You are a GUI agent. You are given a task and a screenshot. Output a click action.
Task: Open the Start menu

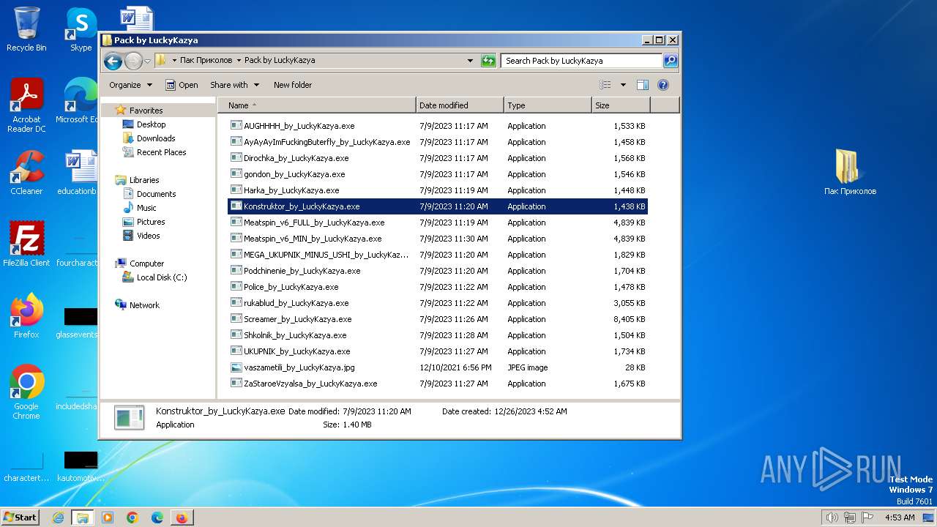click(x=20, y=517)
